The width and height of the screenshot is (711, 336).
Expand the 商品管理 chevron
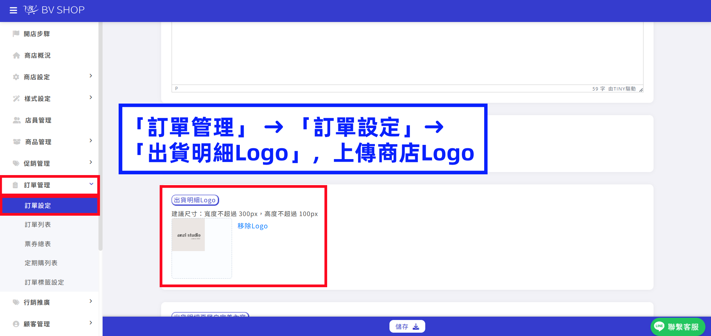pos(91,141)
